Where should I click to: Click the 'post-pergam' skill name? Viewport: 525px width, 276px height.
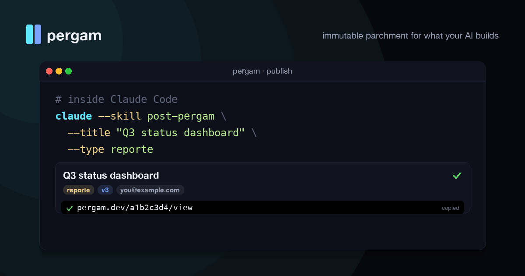point(181,116)
